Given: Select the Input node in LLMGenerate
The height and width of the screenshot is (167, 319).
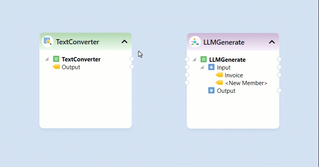Looking at the screenshot, I should tap(224, 68).
